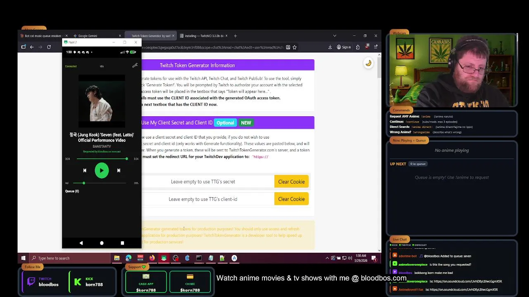The width and height of the screenshot is (529, 297).
Task: Open the taskbar volume control
Action: point(350,258)
